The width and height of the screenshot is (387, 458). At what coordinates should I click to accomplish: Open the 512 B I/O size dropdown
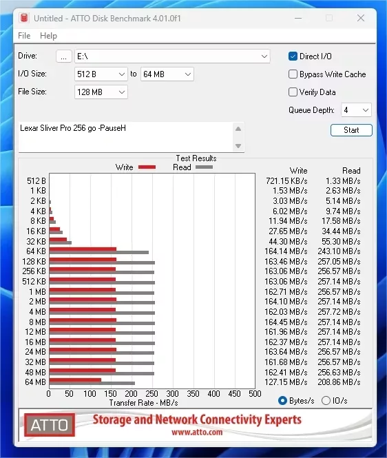tap(101, 74)
